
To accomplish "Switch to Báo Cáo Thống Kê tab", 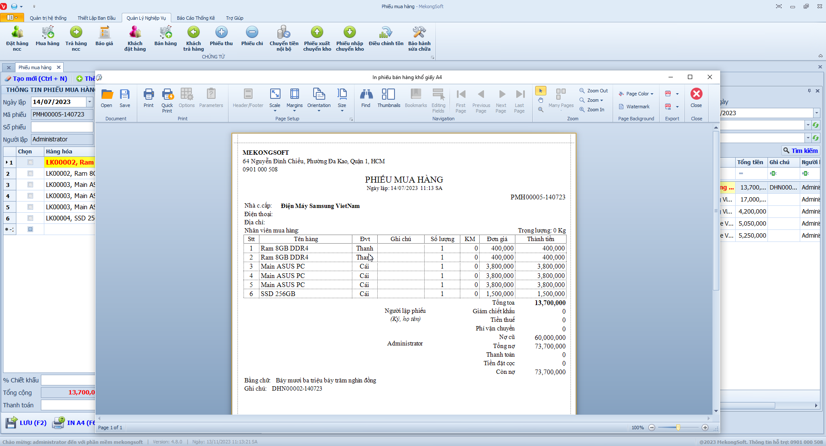I will point(196,18).
